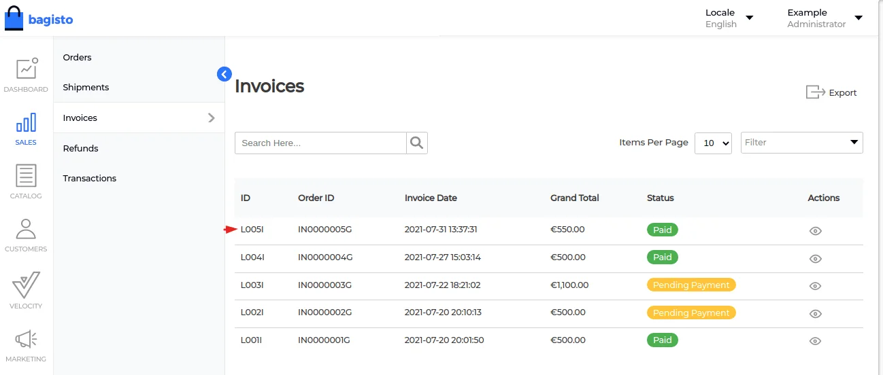Click the magnifier search icon
The image size is (883, 375).
[x=417, y=143]
